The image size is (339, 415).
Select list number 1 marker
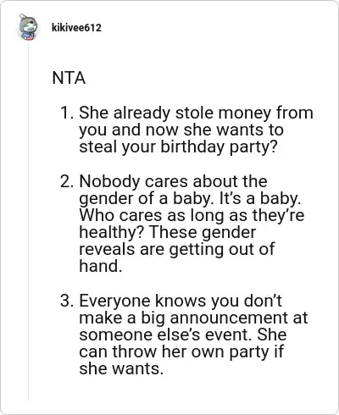tap(67, 113)
